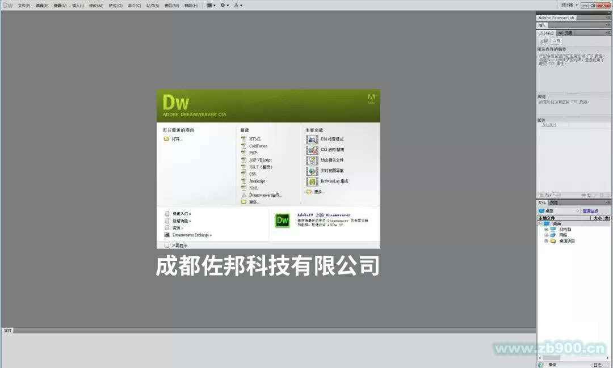Switch to the AP 元素 tab
The image size is (613, 368).
pos(565,32)
